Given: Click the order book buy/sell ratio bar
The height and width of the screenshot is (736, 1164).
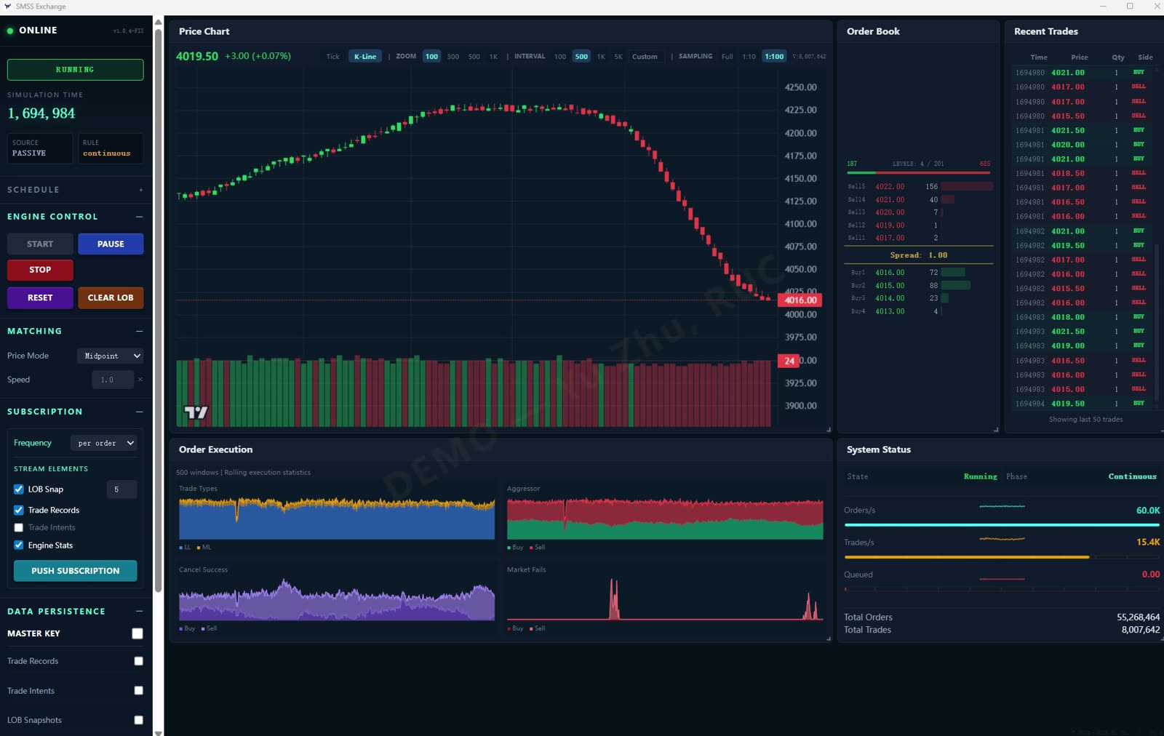Looking at the screenshot, I should tap(918, 172).
